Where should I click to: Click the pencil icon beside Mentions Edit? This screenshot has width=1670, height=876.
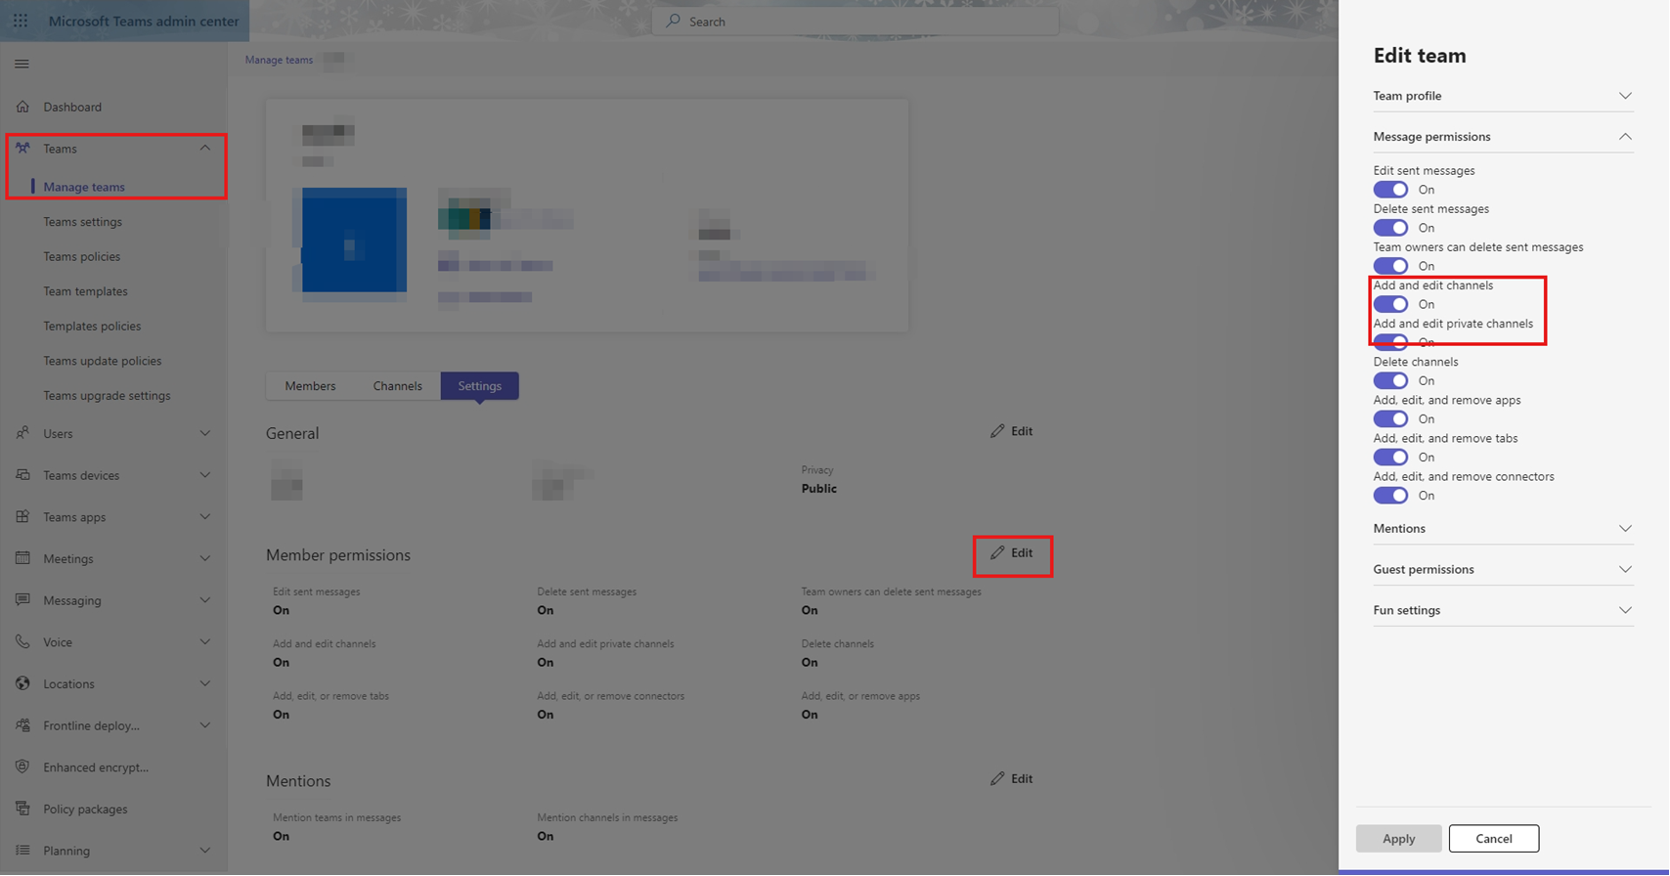point(997,779)
